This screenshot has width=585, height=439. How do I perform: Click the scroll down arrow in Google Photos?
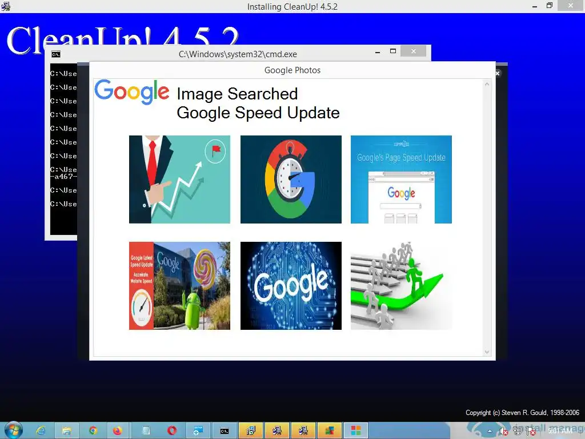coord(487,352)
